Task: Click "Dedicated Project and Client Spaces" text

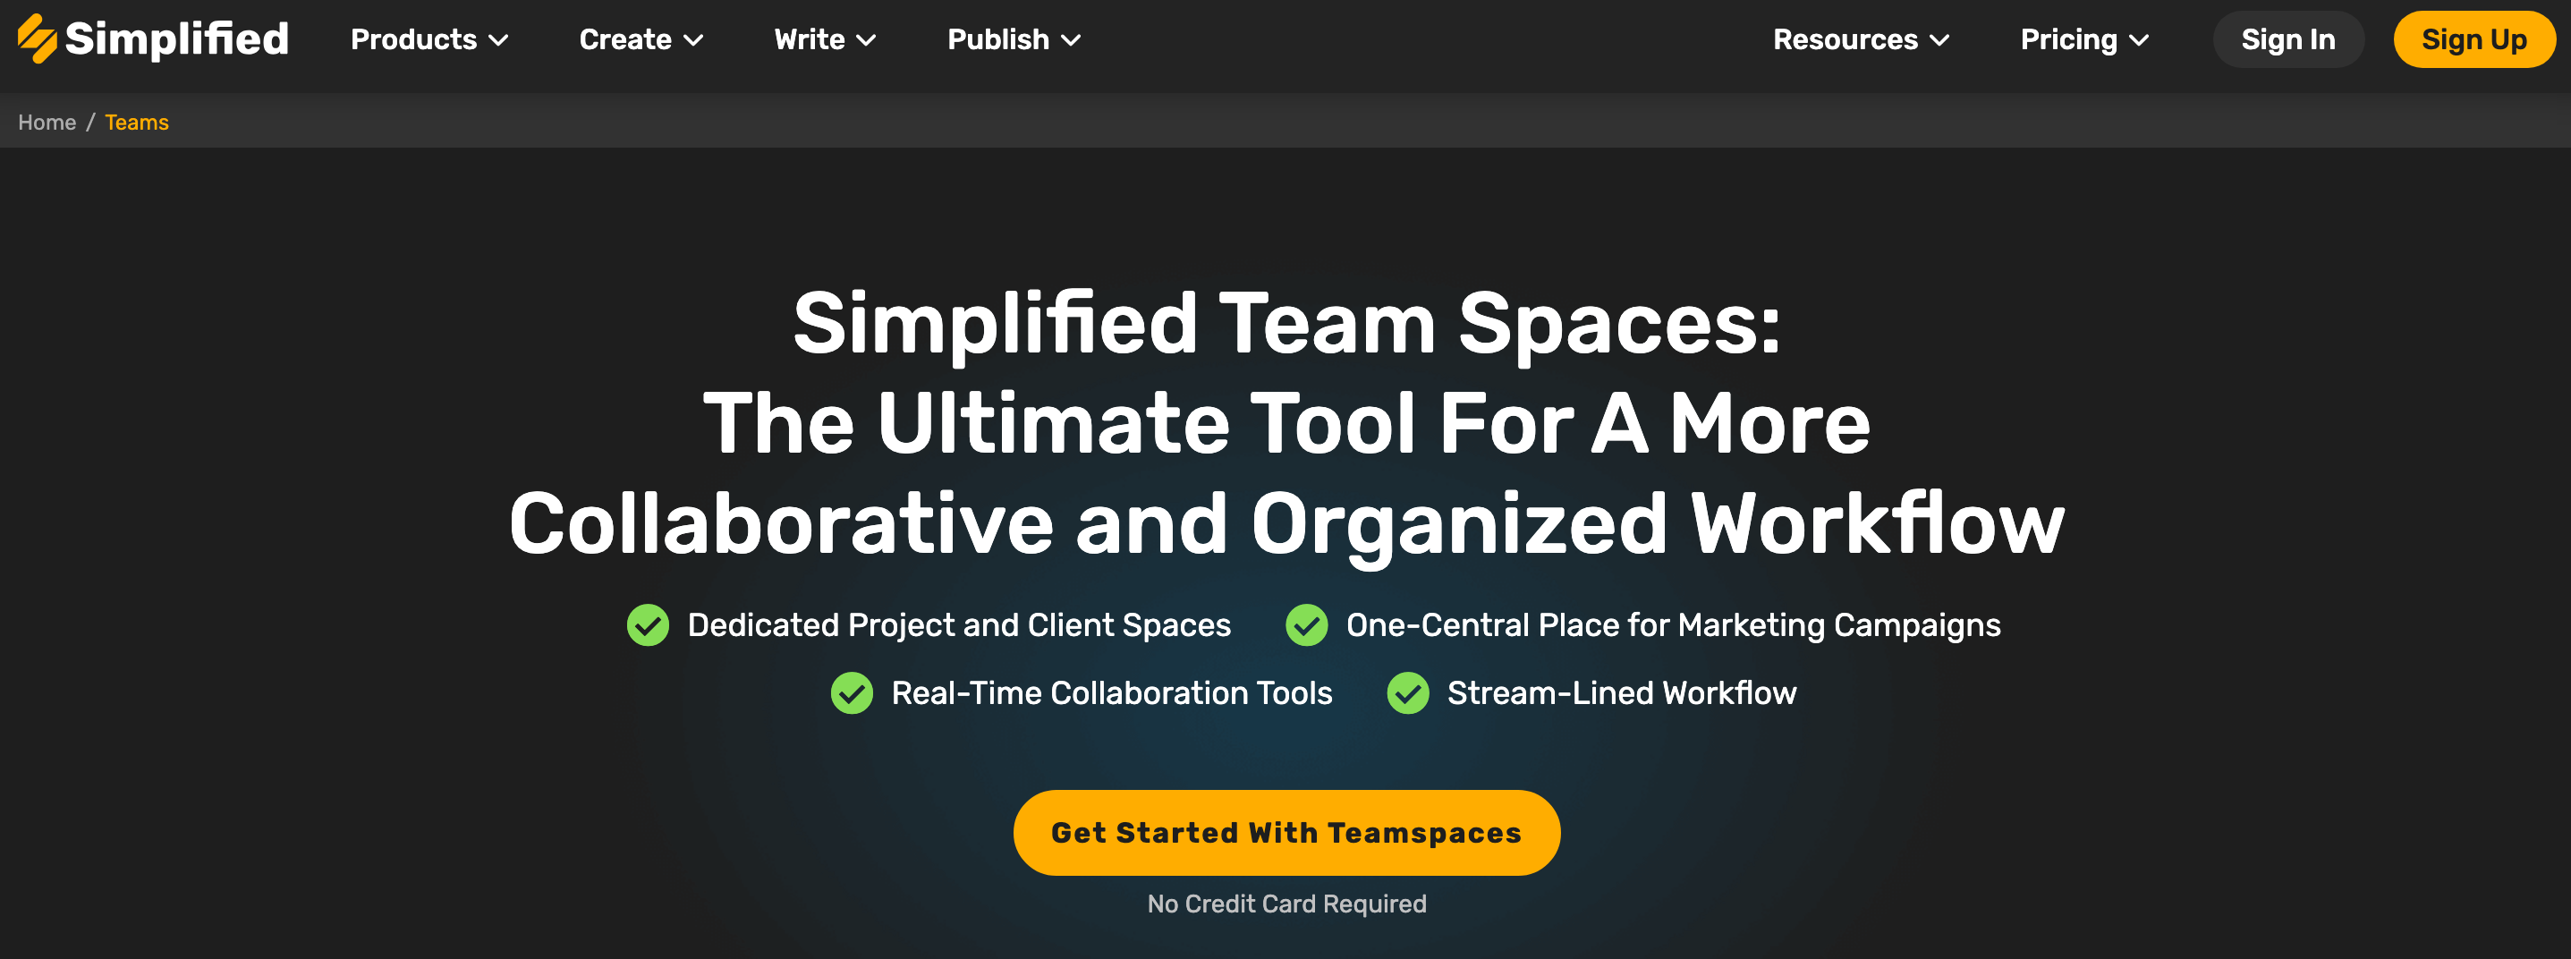Action: click(959, 625)
